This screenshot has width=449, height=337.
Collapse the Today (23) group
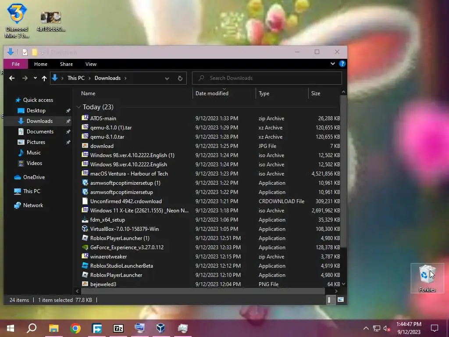coord(78,107)
